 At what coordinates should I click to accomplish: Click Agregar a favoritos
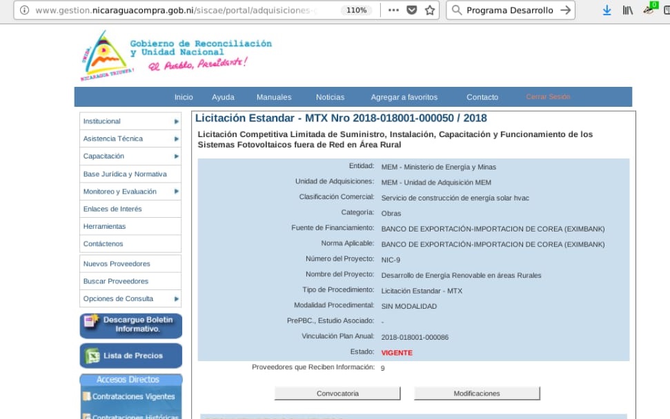404,97
